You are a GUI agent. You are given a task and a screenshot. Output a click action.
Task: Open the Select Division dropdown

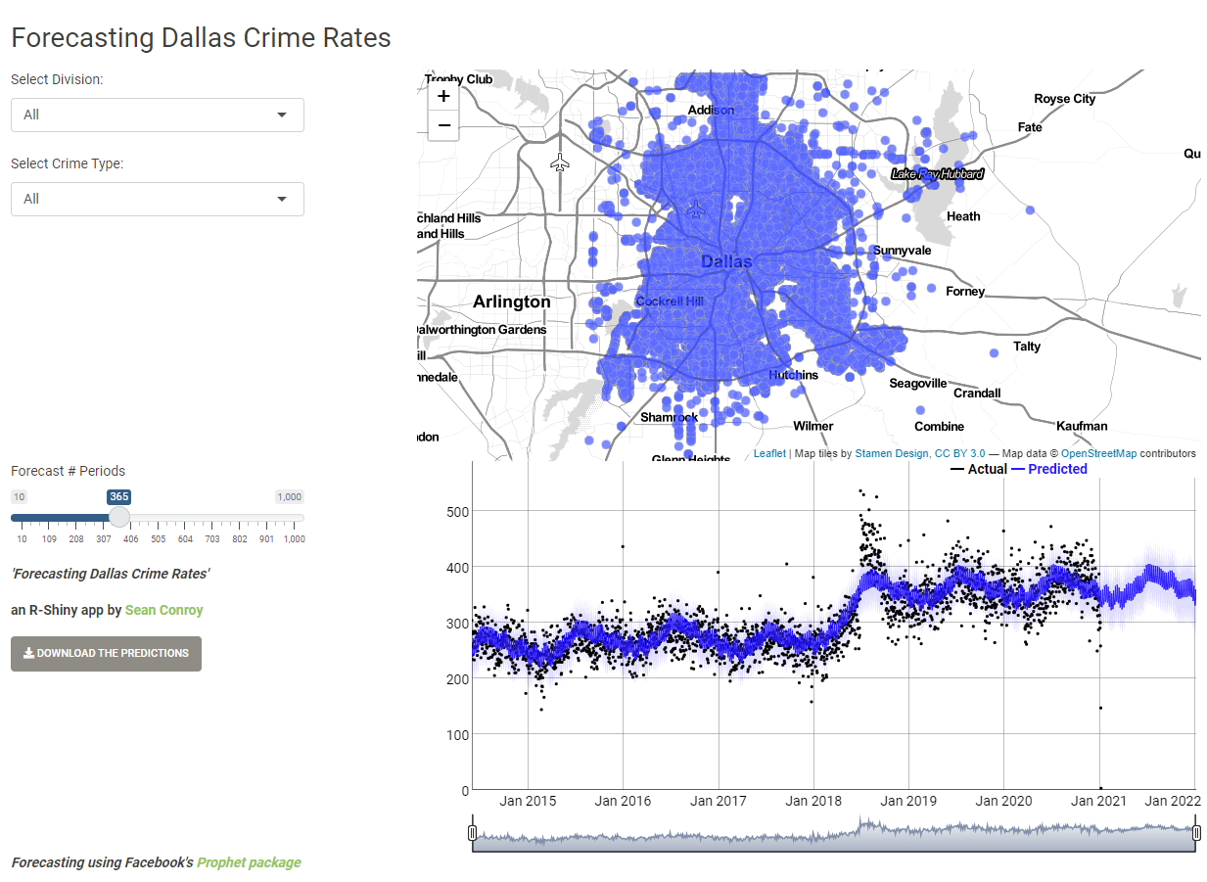pyautogui.click(x=158, y=115)
